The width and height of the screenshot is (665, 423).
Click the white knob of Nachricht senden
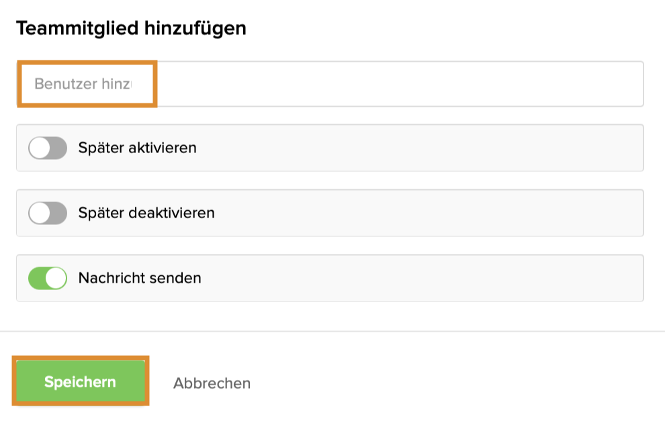pyautogui.click(x=56, y=278)
